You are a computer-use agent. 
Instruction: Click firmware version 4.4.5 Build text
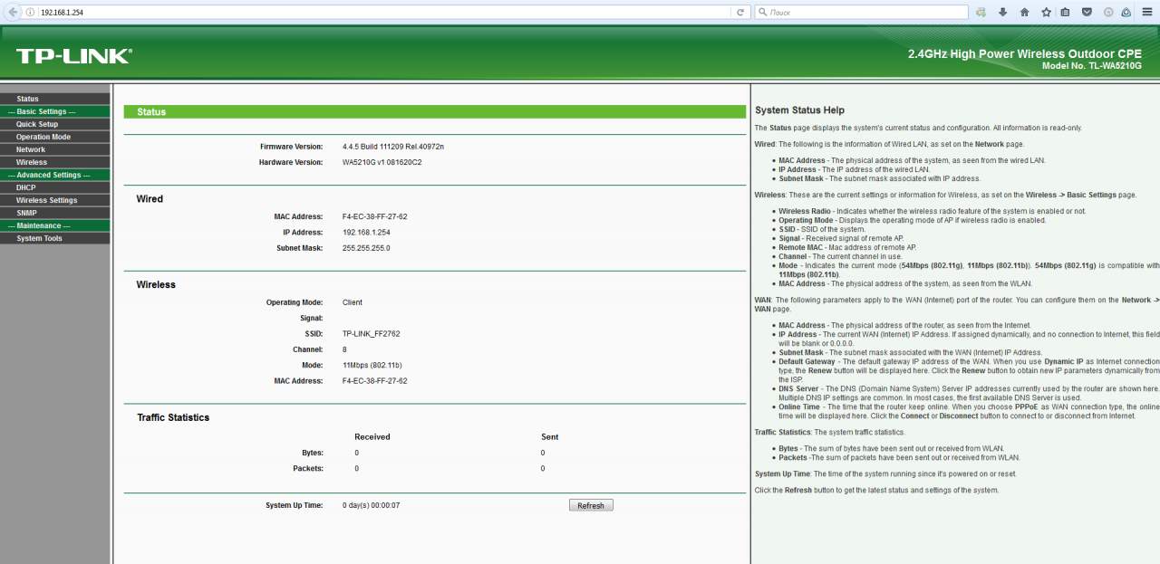point(393,146)
